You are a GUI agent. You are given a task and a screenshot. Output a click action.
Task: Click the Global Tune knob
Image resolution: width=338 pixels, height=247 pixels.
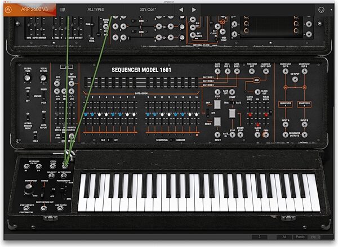28,78
